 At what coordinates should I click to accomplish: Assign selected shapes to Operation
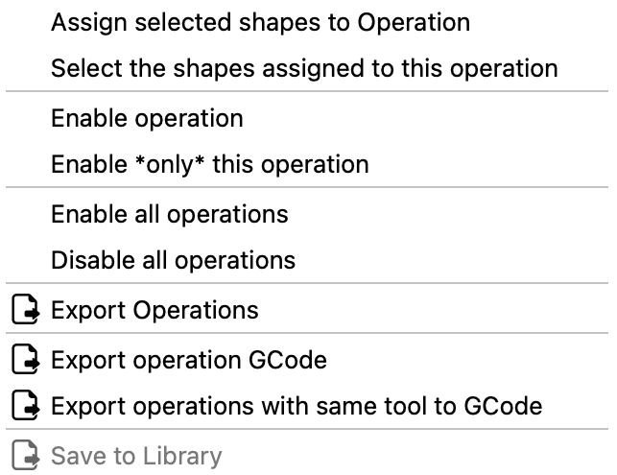point(260,21)
